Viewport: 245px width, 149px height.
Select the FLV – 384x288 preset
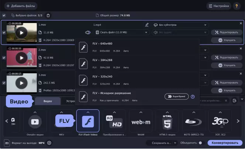(137, 64)
